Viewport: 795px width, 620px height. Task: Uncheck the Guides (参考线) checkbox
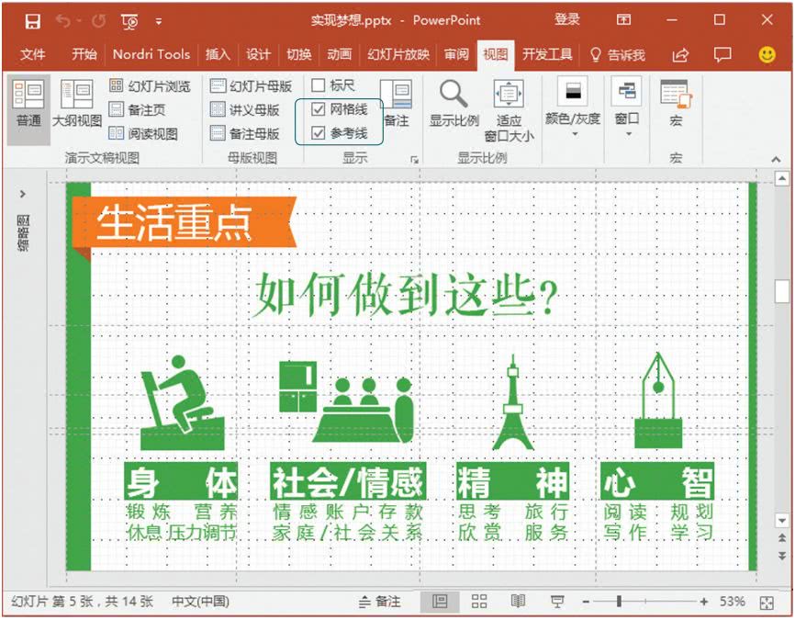(x=319, y=133)
